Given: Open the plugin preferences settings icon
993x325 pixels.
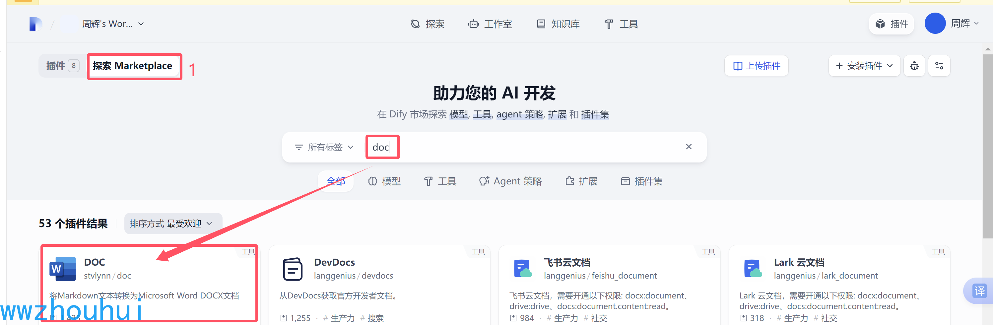Looking at the screenshot, I should 939,66.
